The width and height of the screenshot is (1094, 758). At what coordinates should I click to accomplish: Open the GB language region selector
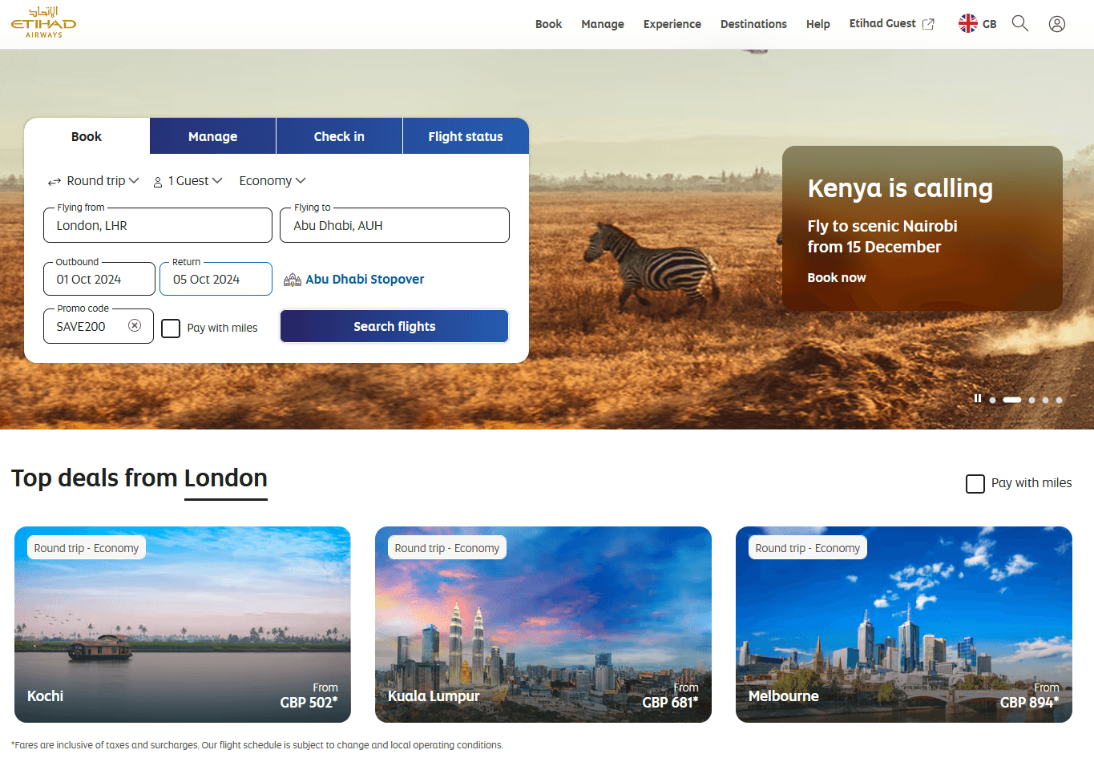pyautogui.click(x=978, y=24)
